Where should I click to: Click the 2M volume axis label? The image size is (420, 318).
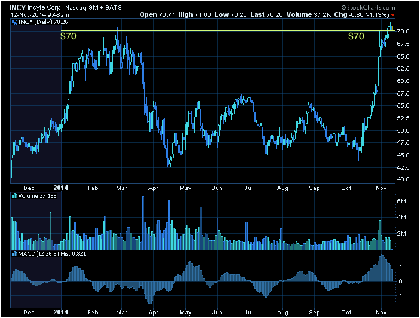401,234
